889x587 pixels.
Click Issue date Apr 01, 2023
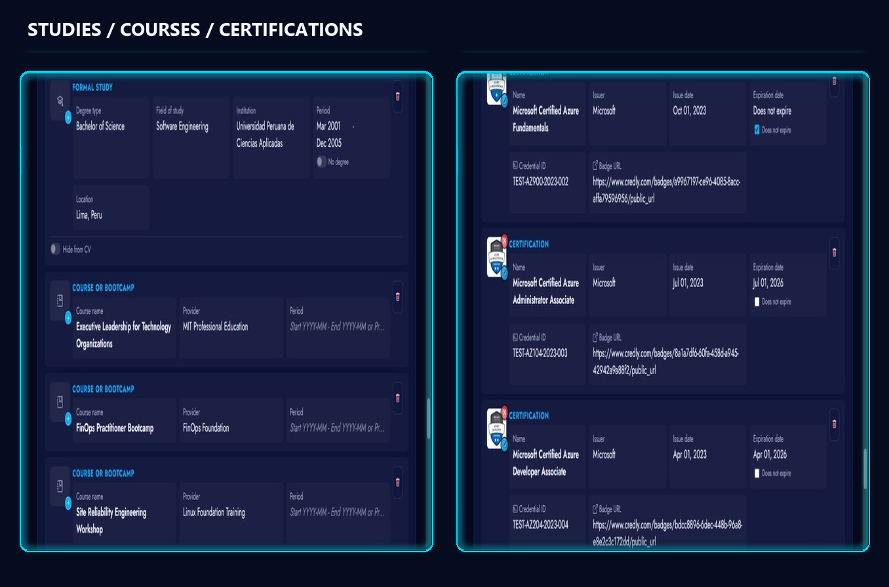707,457
